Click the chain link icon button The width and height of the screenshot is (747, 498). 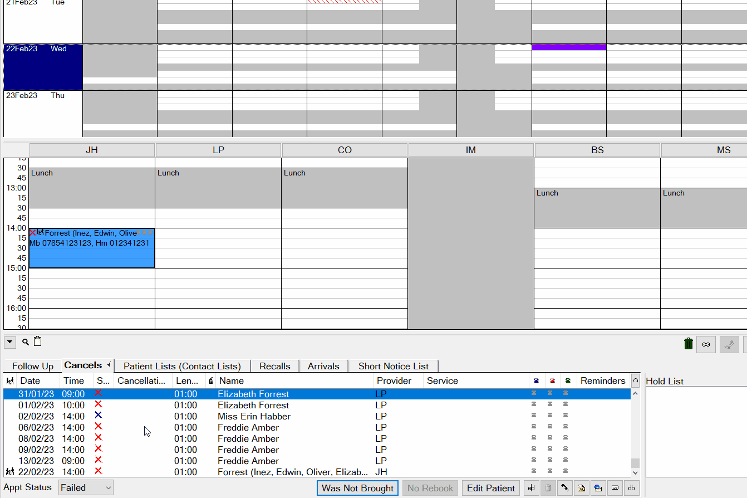coord(706,344)
